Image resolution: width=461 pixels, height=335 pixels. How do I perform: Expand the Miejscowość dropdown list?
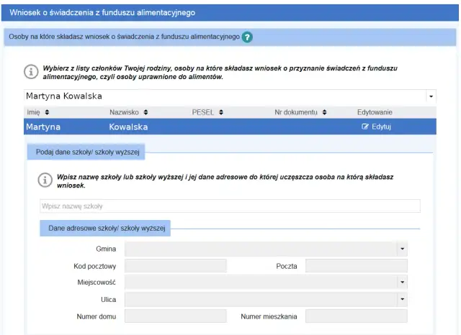tap(402, 282)
